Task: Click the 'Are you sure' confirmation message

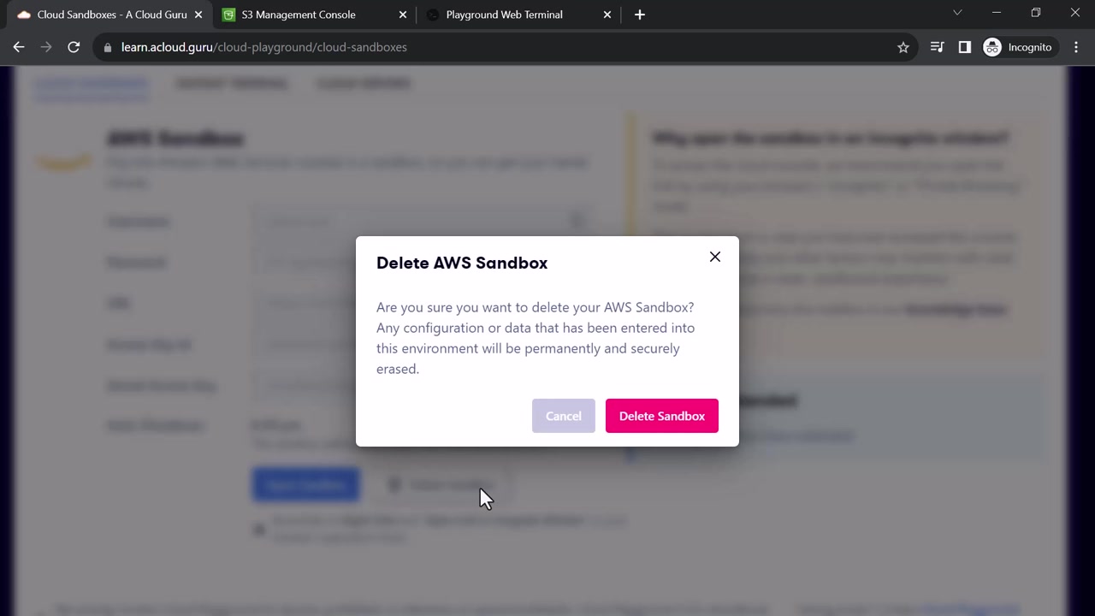Action: click(536, 338)
